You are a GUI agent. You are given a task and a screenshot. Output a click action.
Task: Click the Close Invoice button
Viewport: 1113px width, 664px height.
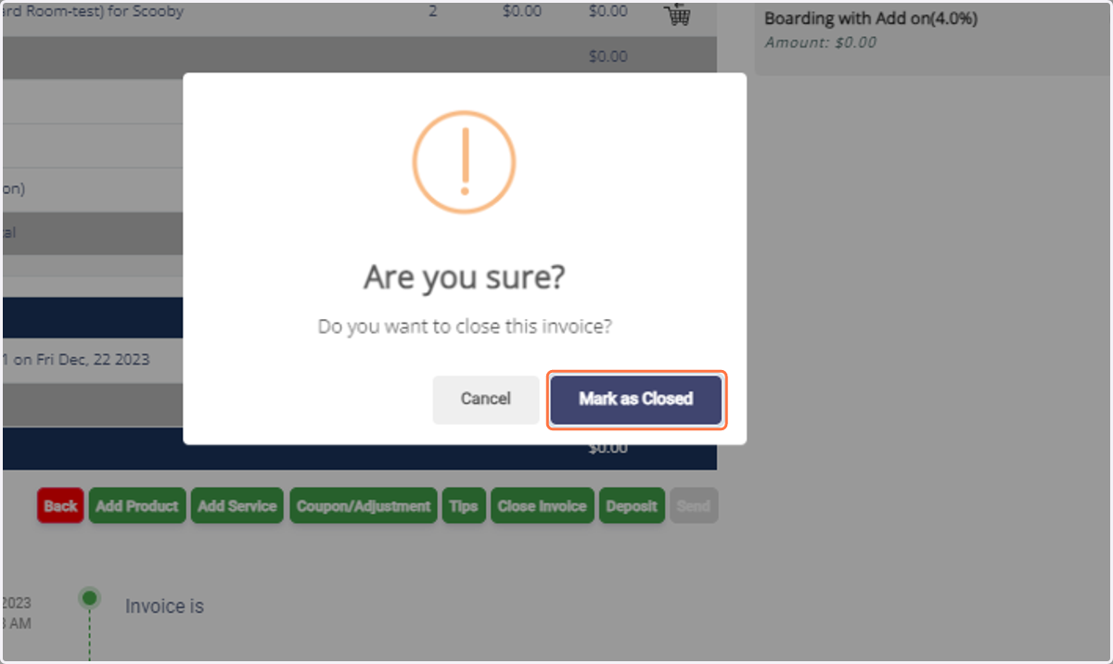coord(543,506)
